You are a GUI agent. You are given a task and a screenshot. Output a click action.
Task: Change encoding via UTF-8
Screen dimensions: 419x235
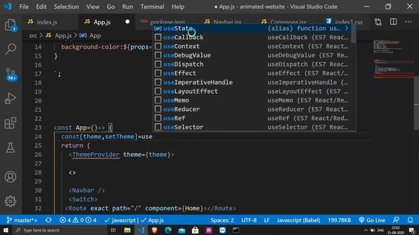(x=249, y=220)
